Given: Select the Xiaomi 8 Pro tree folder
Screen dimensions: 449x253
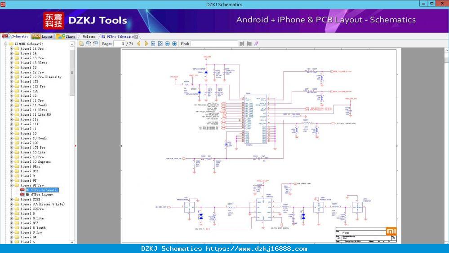Looking at the screenshot, I should pos(31,232).
